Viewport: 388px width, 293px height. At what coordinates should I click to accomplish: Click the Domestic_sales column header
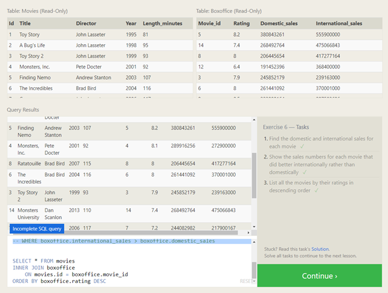point(279,24)
